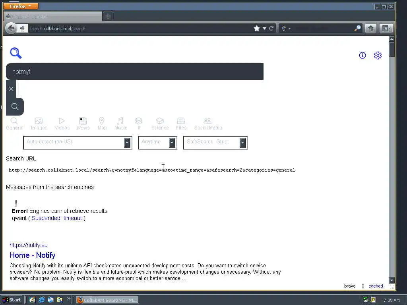Viewport: 407px width, 305px height.
Task: Switch to the Music category
Action: pos(120,124)
